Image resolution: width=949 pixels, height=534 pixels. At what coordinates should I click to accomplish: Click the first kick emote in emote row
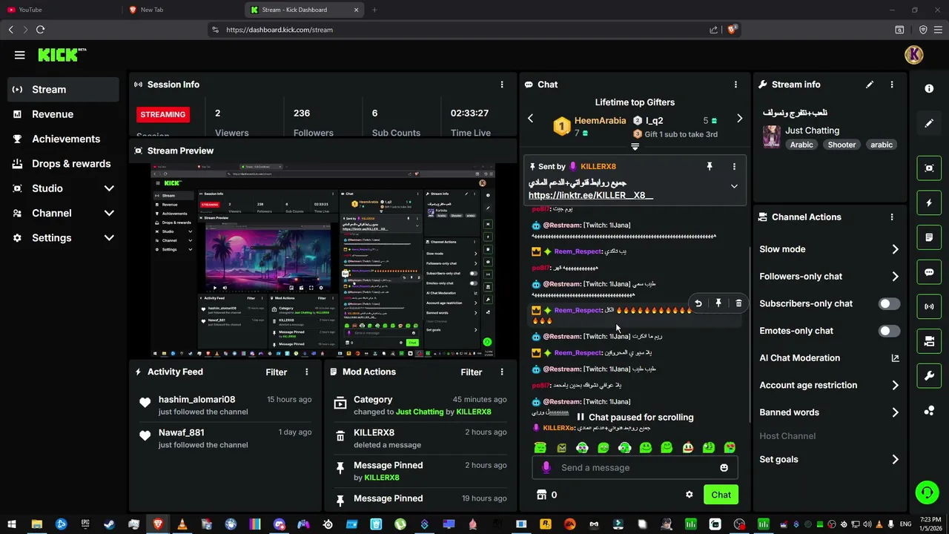tap(540, 447)
